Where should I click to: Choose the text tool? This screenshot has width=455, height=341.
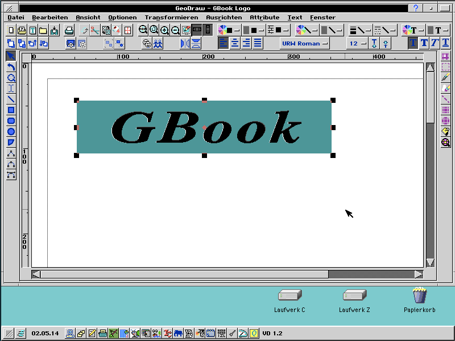pos(11,88)
